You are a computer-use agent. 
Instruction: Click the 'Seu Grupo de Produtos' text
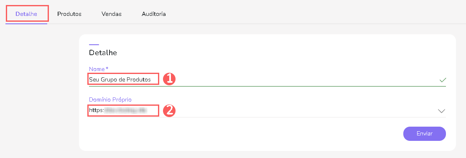pos(120,79)
